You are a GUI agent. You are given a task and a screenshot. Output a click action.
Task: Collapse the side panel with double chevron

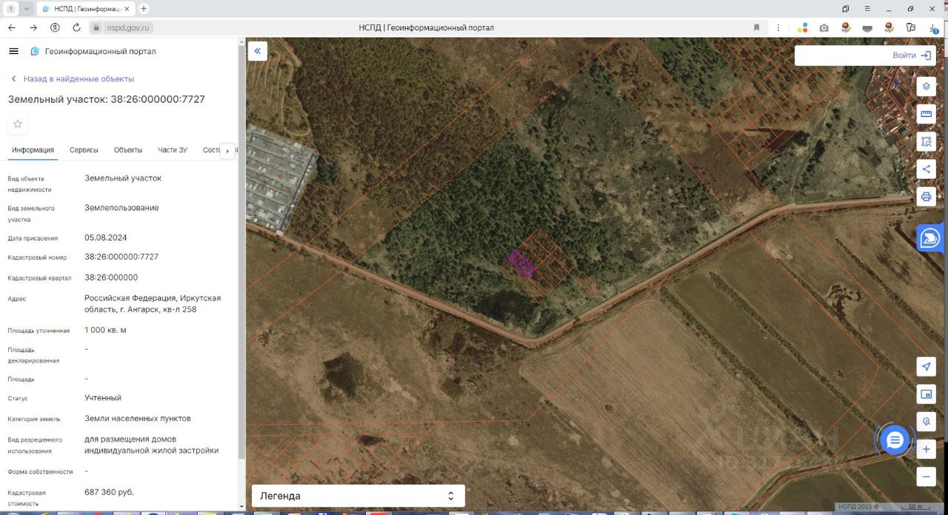(x=257, y=51)
